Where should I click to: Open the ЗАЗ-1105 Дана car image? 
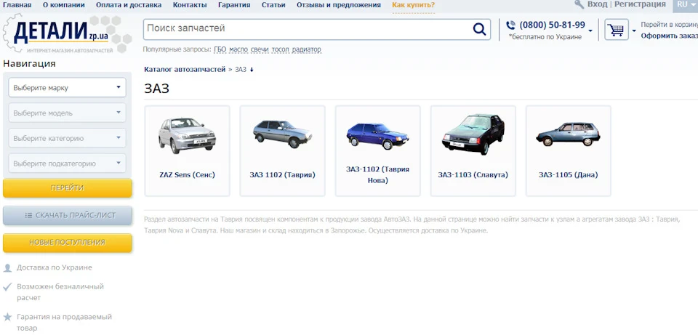pyautogui.click(x=568, y=134)
